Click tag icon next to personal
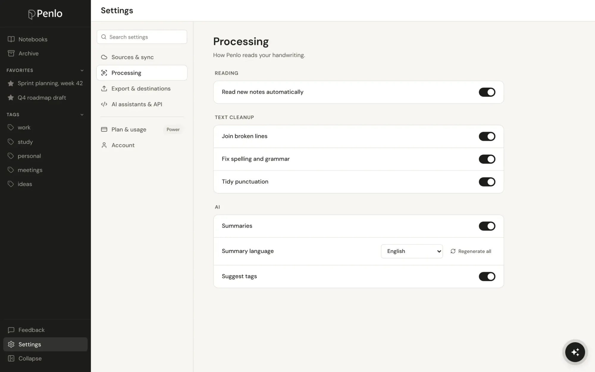This screenshot has width=595, height=372. [11, 156]
